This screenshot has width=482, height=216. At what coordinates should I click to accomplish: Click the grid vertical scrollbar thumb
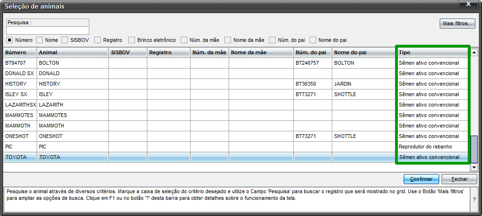pyautogui.click(x=474, y=149)
